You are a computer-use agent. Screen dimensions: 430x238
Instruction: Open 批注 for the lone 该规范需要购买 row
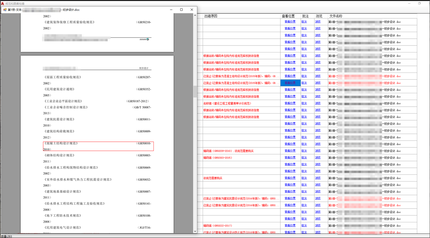point(304,178)
